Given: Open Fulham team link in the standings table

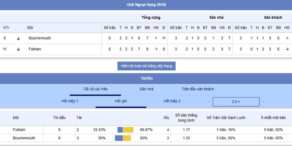Looking at the screenshot, I should tap(35, 49).
